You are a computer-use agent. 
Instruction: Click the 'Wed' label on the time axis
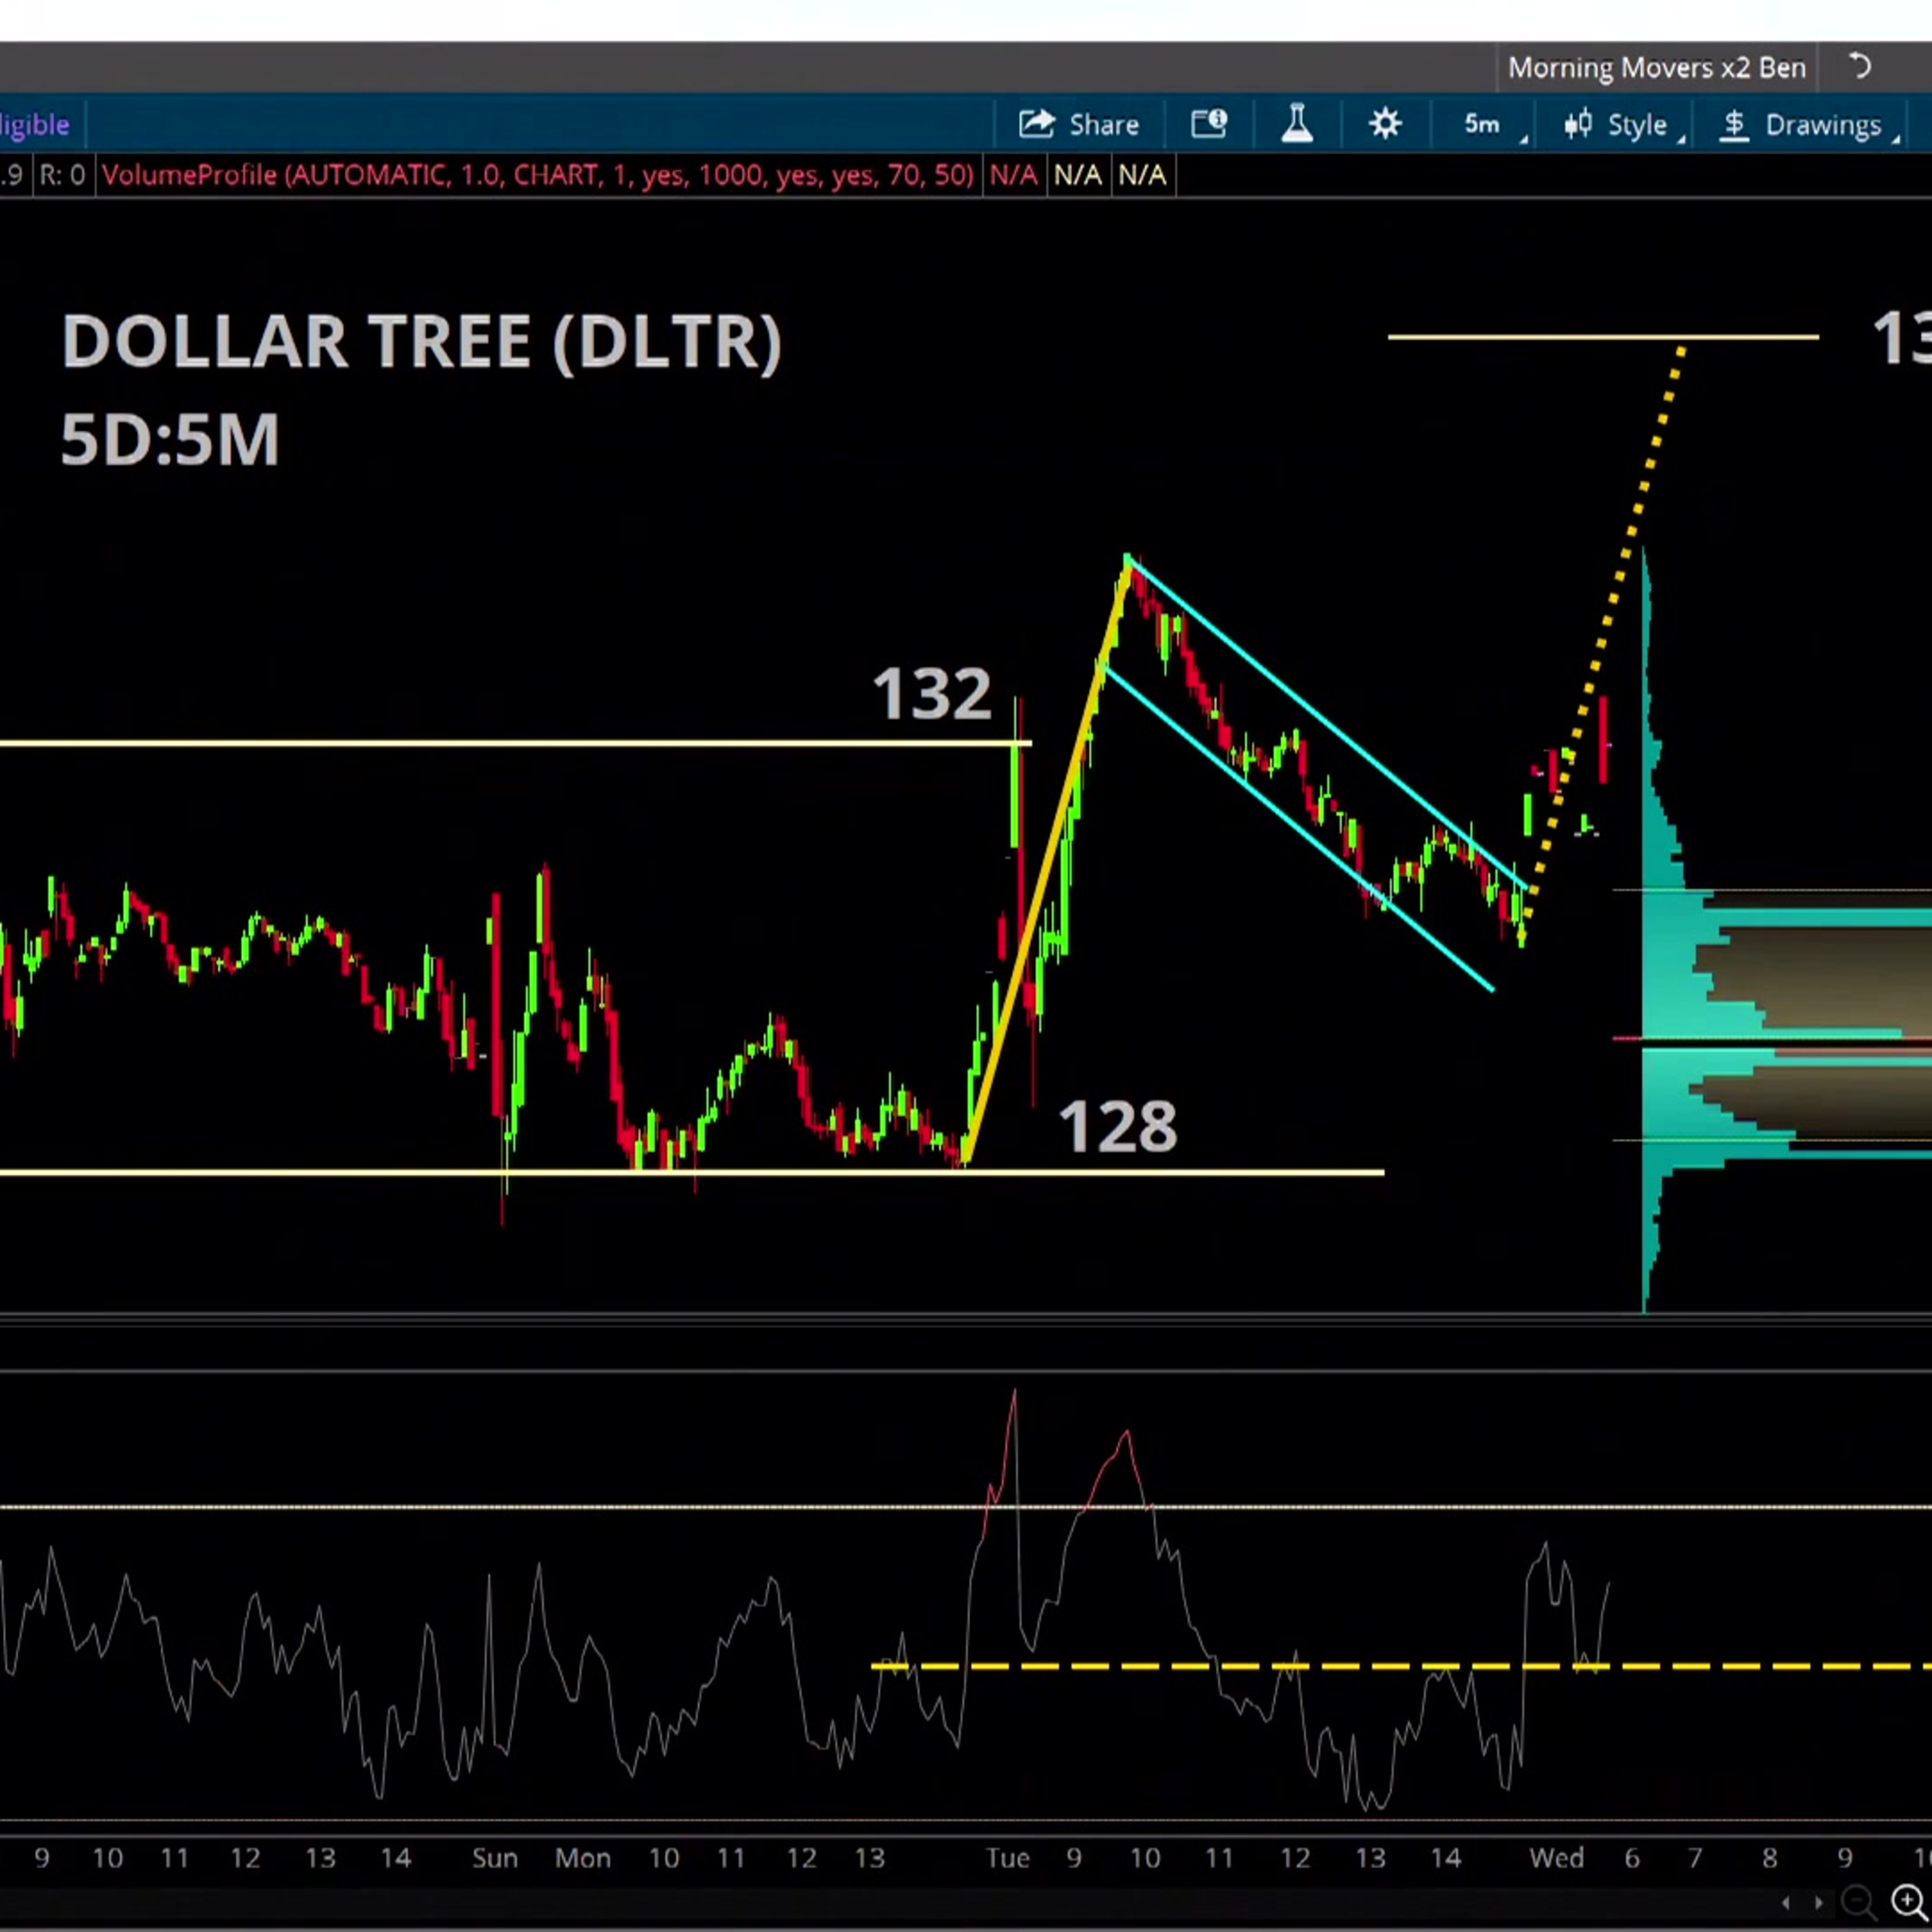click(1556, 1858)
